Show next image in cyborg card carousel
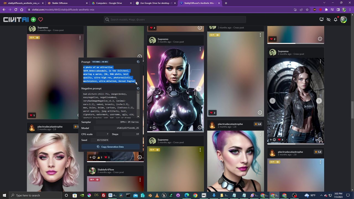The width and height of the screenshot is (354, 199). [x=199, y=88]
